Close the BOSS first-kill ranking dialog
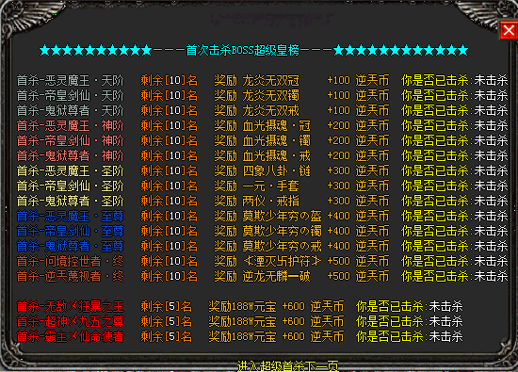Viewport: 518px width, 372px height. (x=509, y=30)
